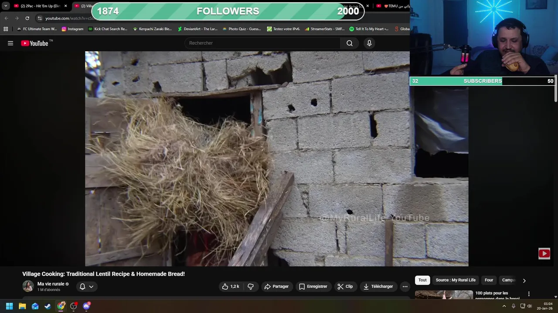Close the 2Pac - Hit 'Em Up tab
Viewport: 558px width, 313px height.
pos(65,6)
